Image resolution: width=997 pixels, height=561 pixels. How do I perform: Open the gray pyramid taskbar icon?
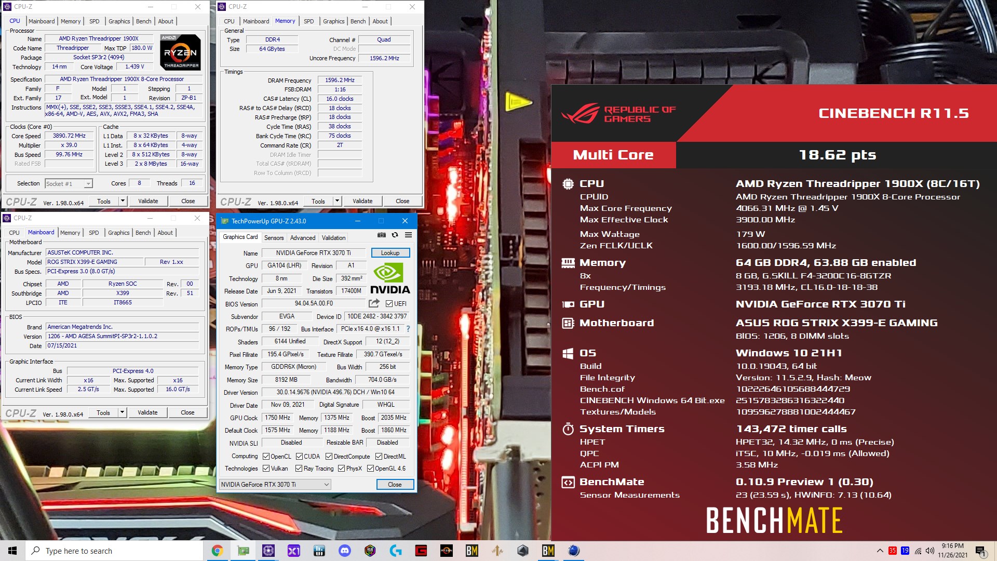(x=523, y=551)
